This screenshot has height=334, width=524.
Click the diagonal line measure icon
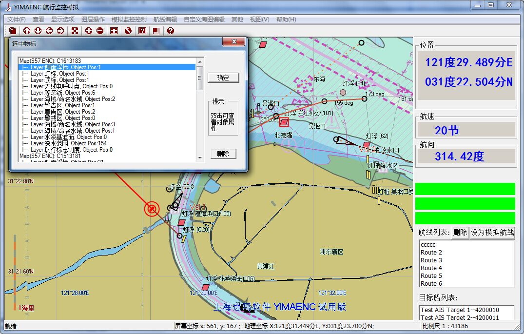(128, 31)
